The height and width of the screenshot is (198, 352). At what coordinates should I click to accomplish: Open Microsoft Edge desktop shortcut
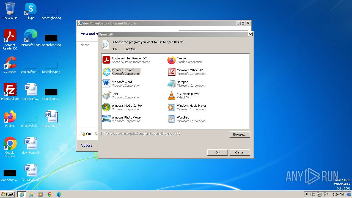point(31,38)
